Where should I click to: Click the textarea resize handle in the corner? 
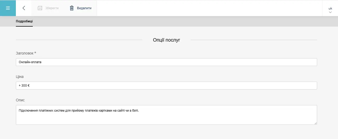(x=315, y=123)
